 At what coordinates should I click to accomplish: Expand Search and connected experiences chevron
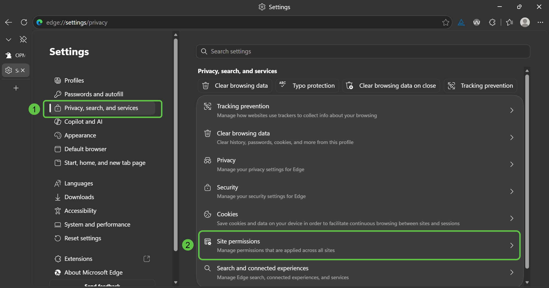click(x=512, y=272)
